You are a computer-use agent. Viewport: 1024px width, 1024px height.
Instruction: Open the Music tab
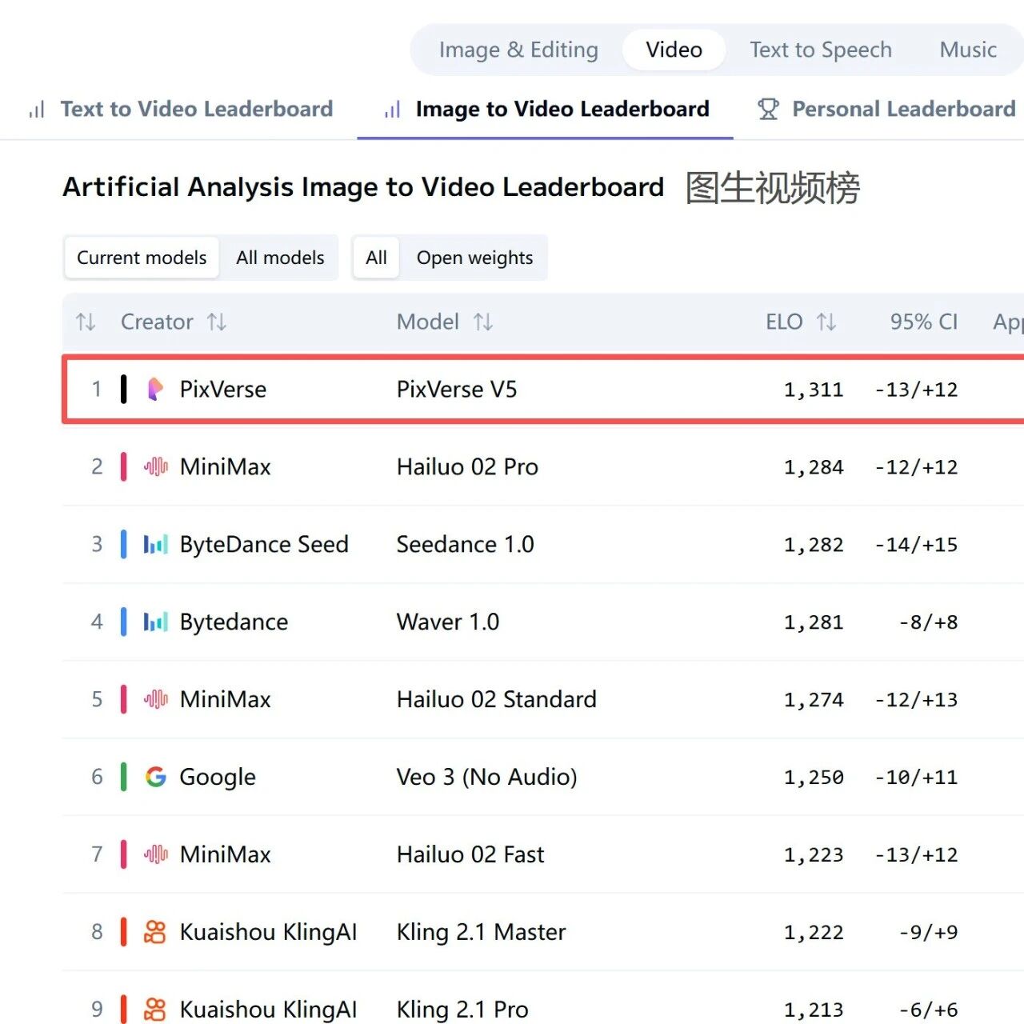click(968, 50)
